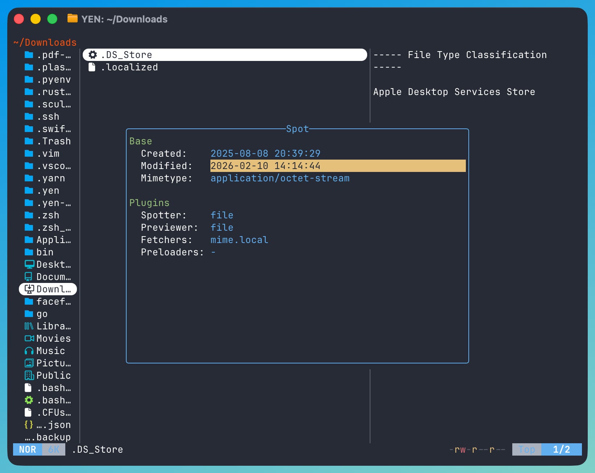Viewport: 595px width, 473px height.
Task: Click the Spotter value file
Action: [x=222, y=215]
